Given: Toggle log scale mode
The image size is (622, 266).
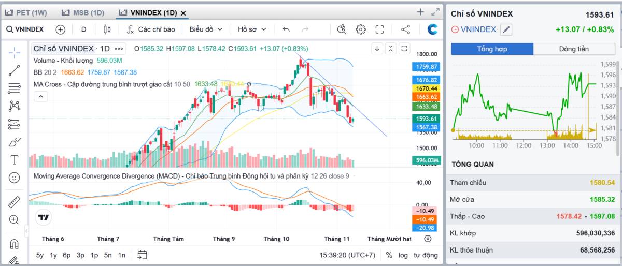Looking at the screenshot, I should 403,255.
